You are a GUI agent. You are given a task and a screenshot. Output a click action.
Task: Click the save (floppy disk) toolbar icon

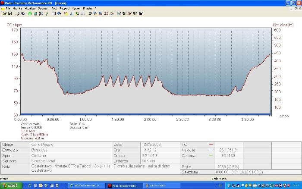point(10,13)
